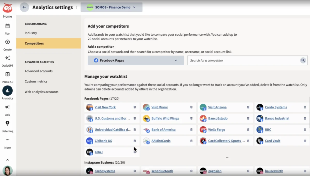Open the gagosian Instagram link
The width and height of the screenshot is (310, 176).
tap(215, 171)
